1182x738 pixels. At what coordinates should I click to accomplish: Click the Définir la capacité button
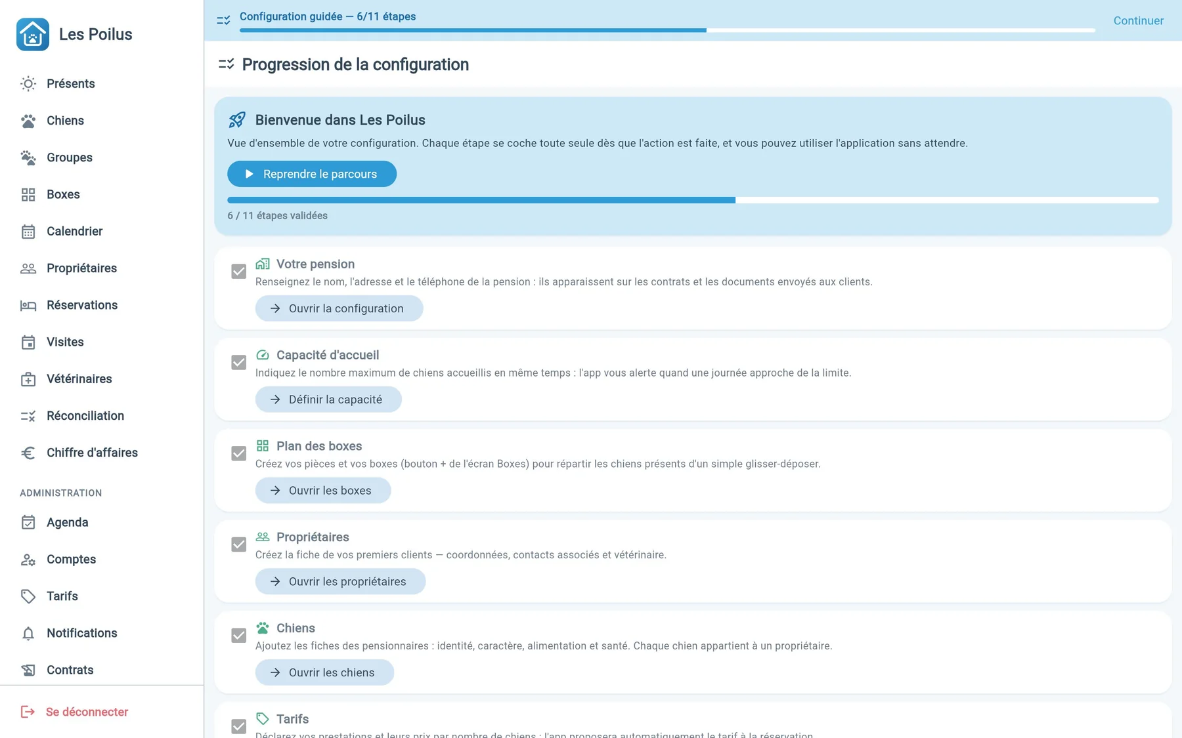coord(328,400)
